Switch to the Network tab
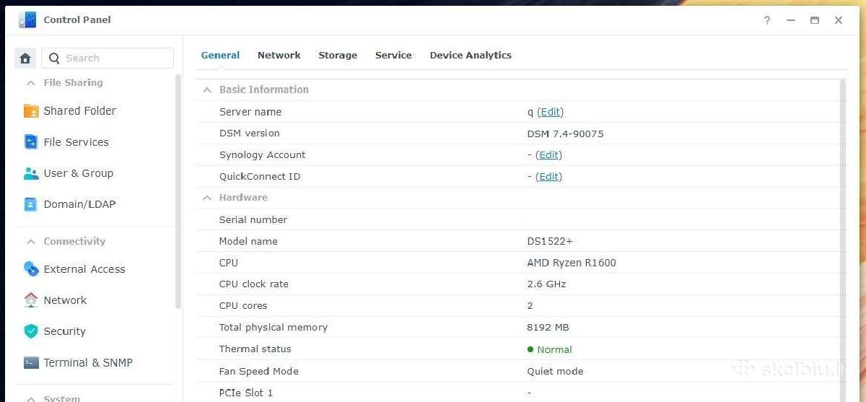 [279, 56]
